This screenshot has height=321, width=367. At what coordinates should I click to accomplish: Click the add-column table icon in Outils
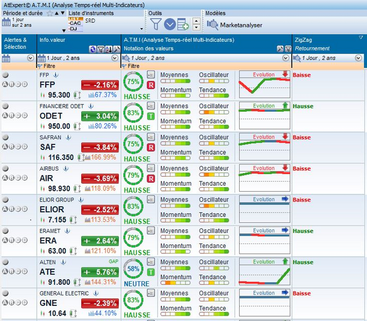click(183, 24)
